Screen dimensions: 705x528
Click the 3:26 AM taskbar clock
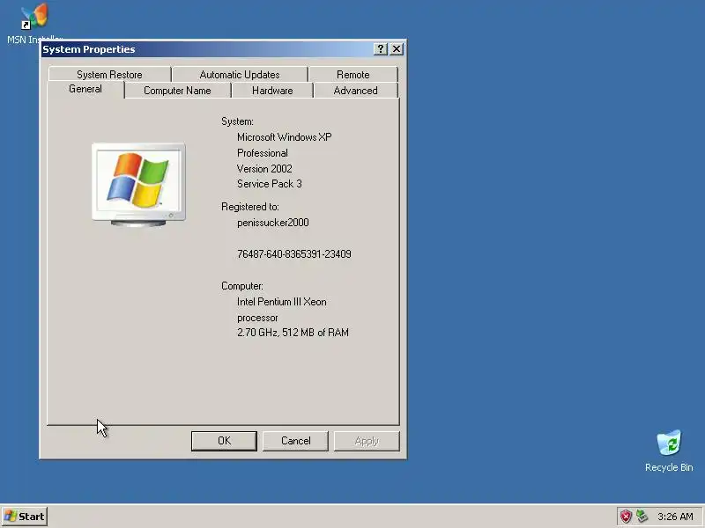(675, 517)
